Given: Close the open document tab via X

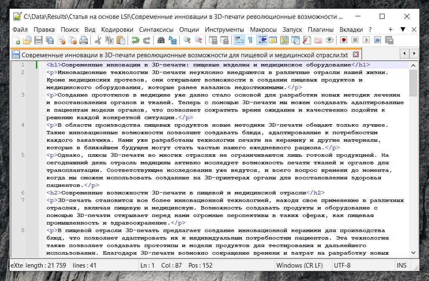Looking at the screenshot, I should coord(356,54).
